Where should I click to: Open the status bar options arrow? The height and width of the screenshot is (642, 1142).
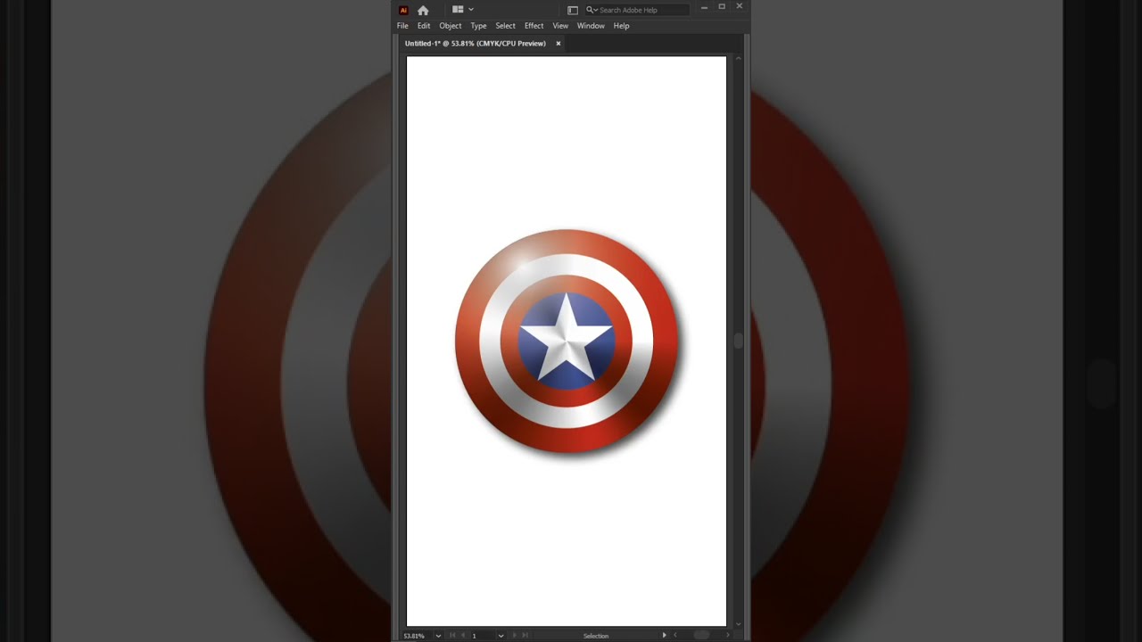(x=664, y=636)
